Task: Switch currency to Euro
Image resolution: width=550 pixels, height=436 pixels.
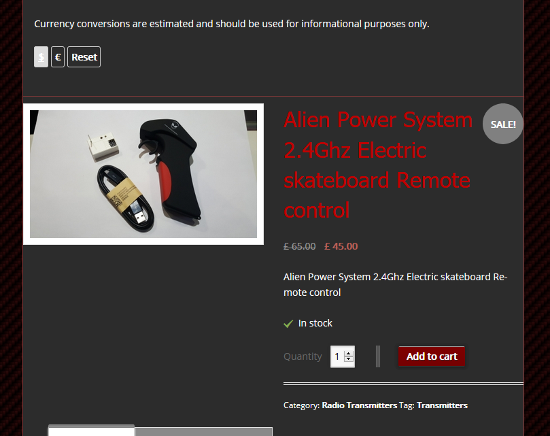Action: [x=58, y=57]
